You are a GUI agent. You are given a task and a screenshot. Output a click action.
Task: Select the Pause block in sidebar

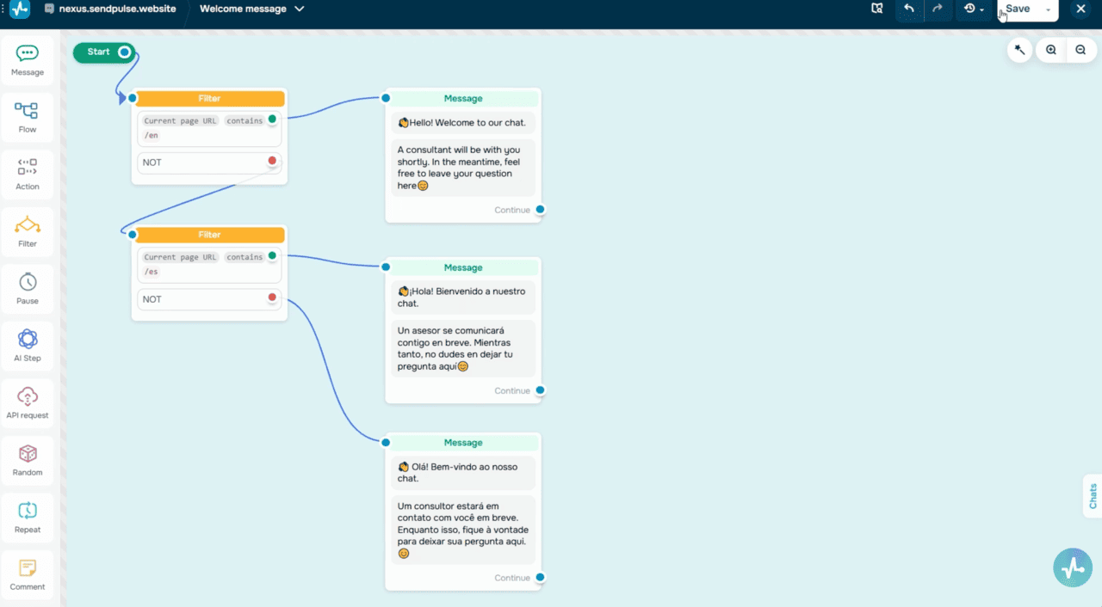[x=28, y=289]
